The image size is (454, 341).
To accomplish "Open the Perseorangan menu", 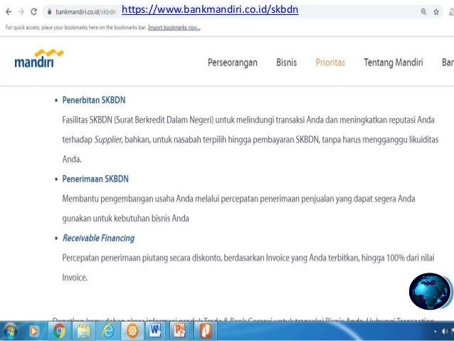I will tap(233, 63).
